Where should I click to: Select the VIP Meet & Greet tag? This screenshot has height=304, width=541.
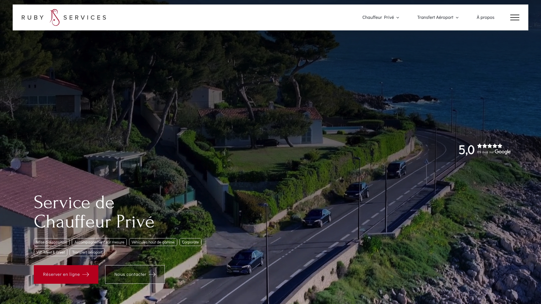(50, 252)
